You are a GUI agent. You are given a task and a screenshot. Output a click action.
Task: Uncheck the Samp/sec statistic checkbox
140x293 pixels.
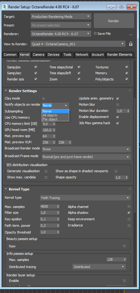click(36, 73)
